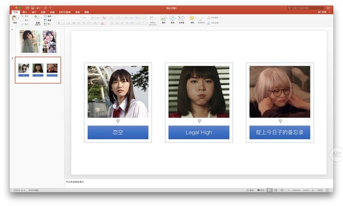
Task: Click the Legal High blue label box
Action: click(199, 133)
